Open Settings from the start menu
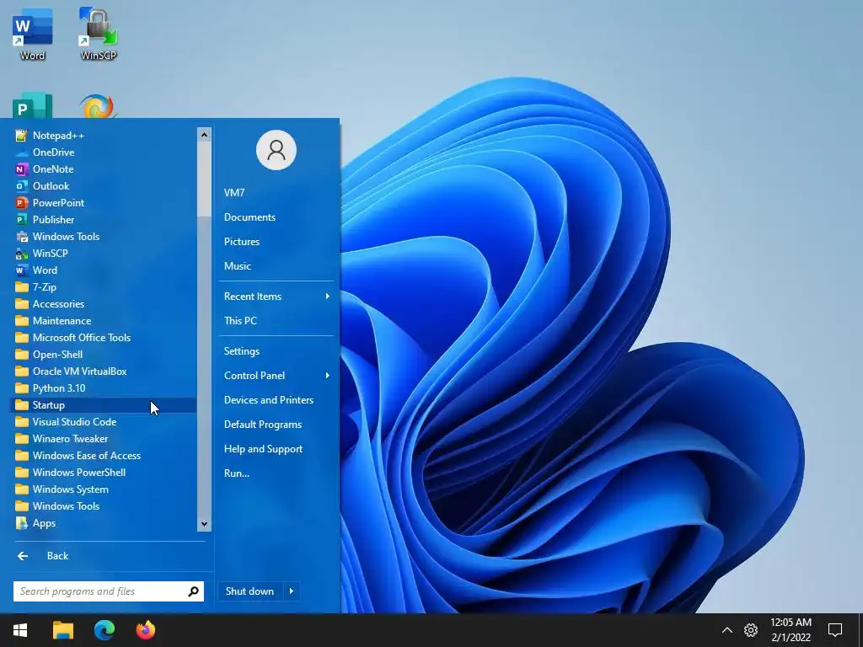863x647 pixels. pyautogui.click(x=276, y=351)
